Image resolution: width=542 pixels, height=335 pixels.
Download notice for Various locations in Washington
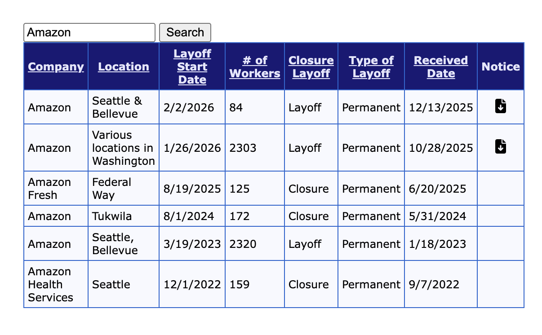tap(501, 147)
